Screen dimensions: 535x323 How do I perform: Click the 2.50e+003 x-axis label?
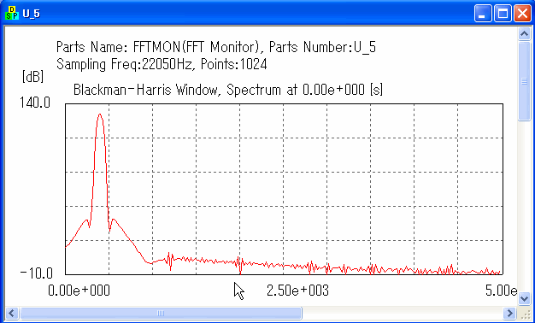click(x=297, y=291)
